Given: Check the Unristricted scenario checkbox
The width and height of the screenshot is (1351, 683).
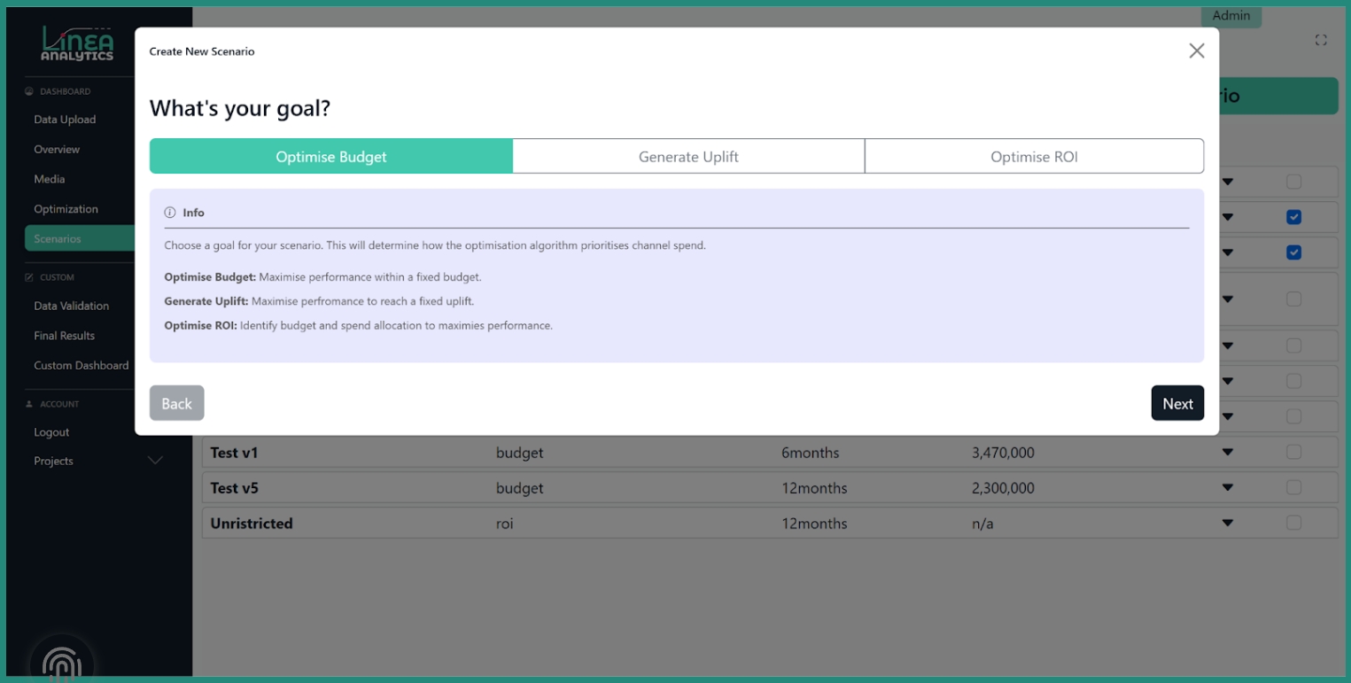Looking at the screenshot, I should click(x=1293, y=524).
